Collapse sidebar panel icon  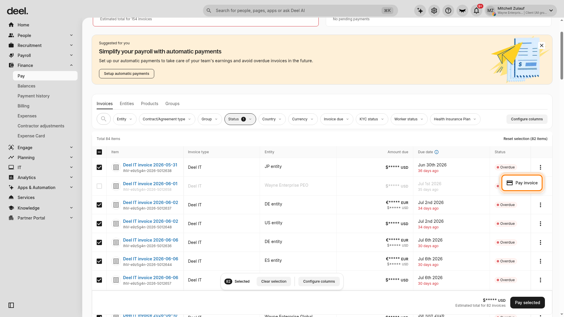[11, 305]
